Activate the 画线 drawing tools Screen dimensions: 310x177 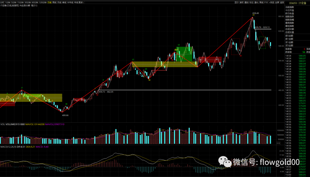pos(261,3)
